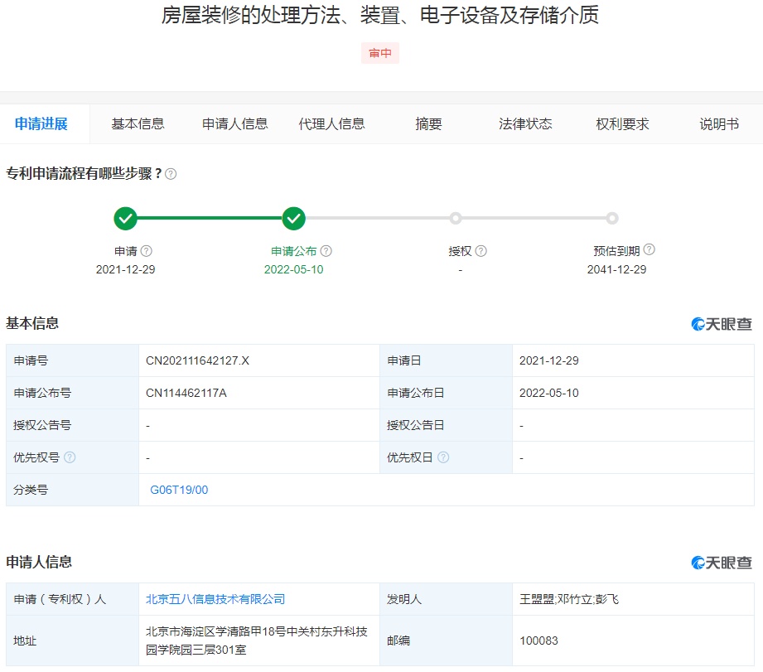Viewport: 763px width, 672px height.
Task: Click question mark icon next to 申请 step
Action: (x=147, y=250)
